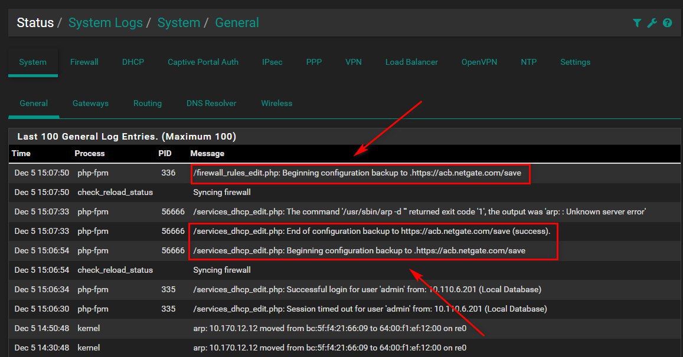Open the Load Balancer tab
Screen dimensions: 683x357
pos(411,62)
